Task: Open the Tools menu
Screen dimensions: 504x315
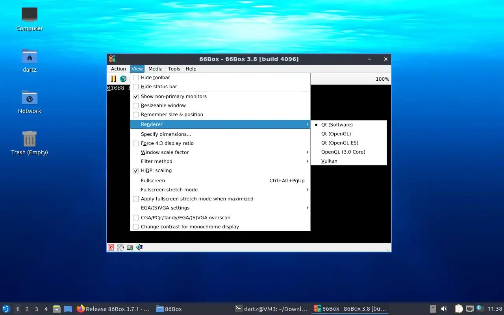Action: pyautogui.click(x=174, y=69)
